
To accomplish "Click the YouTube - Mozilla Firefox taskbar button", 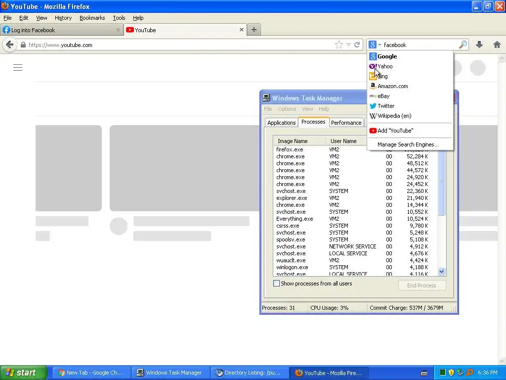I will tap(329, 373).
